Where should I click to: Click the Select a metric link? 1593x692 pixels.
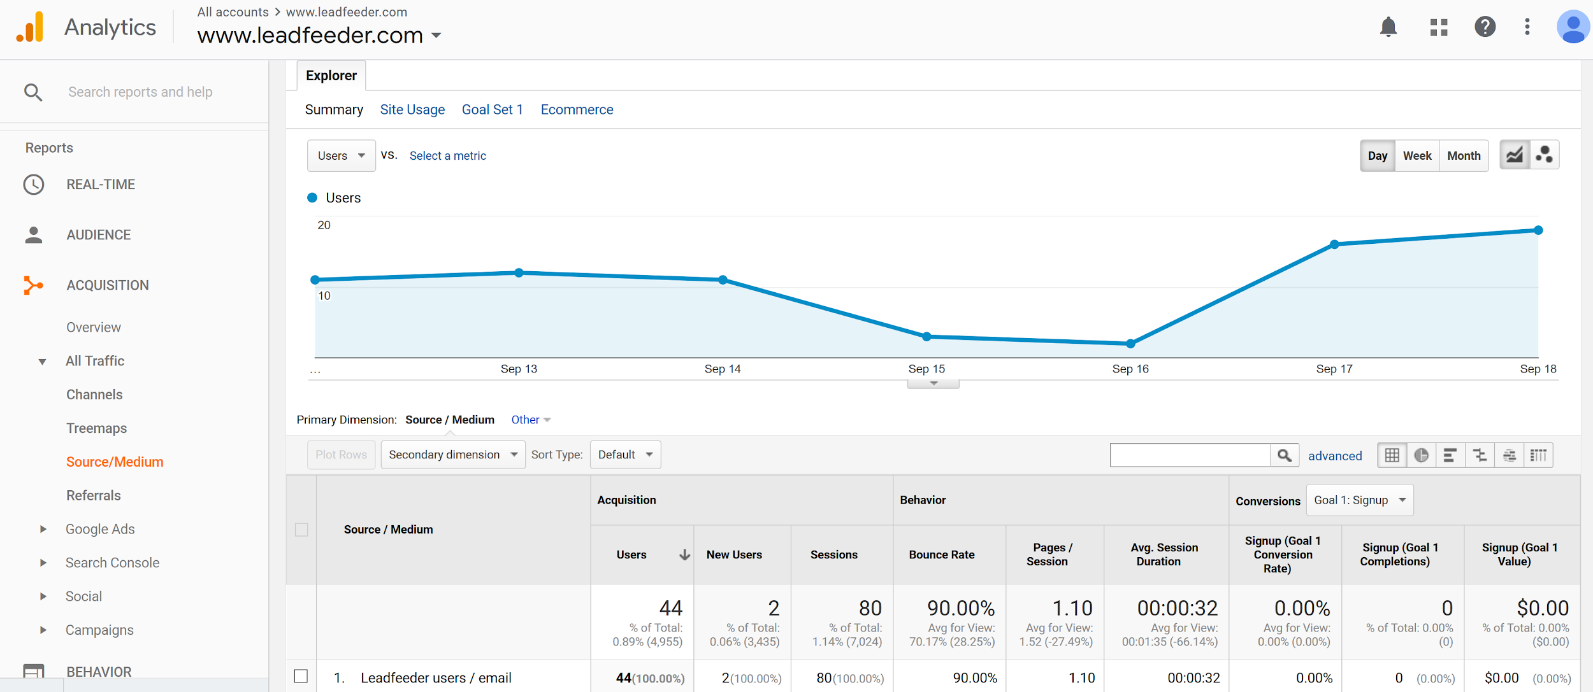tap(447, 156)
